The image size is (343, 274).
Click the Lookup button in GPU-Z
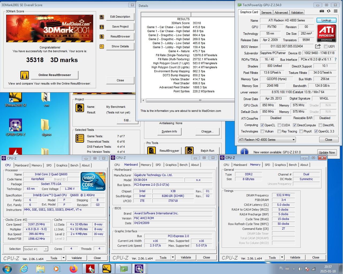click(326, 20)
